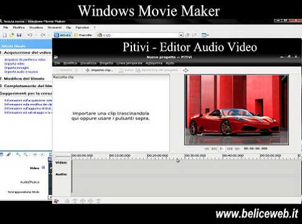Open the view options dropdown icon in Movie Maker
Viewport: 302px width, 224px height.
[205, 35]
